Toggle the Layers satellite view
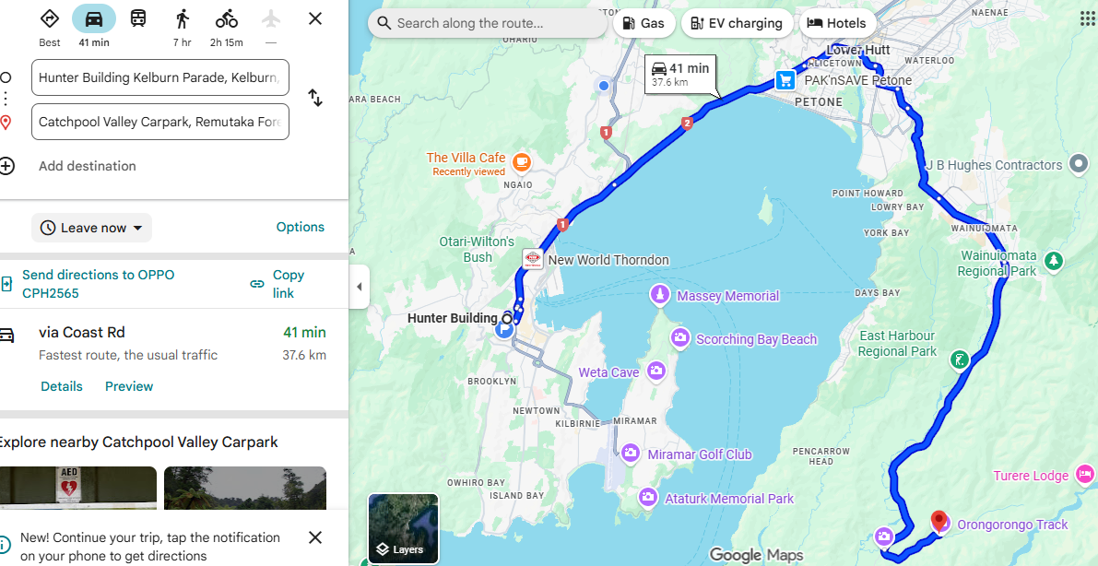 click(x=403, y=528)
